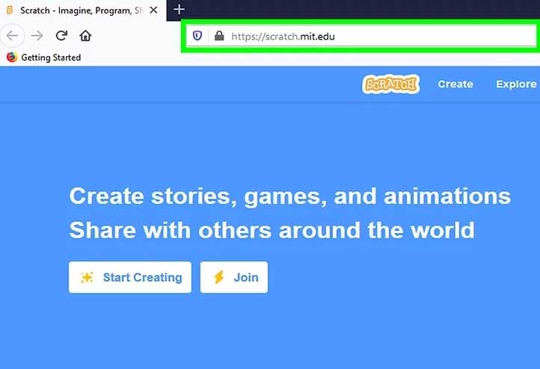Reload the Scratch page
Screen dimensions: 540x369
pos(61,36)
